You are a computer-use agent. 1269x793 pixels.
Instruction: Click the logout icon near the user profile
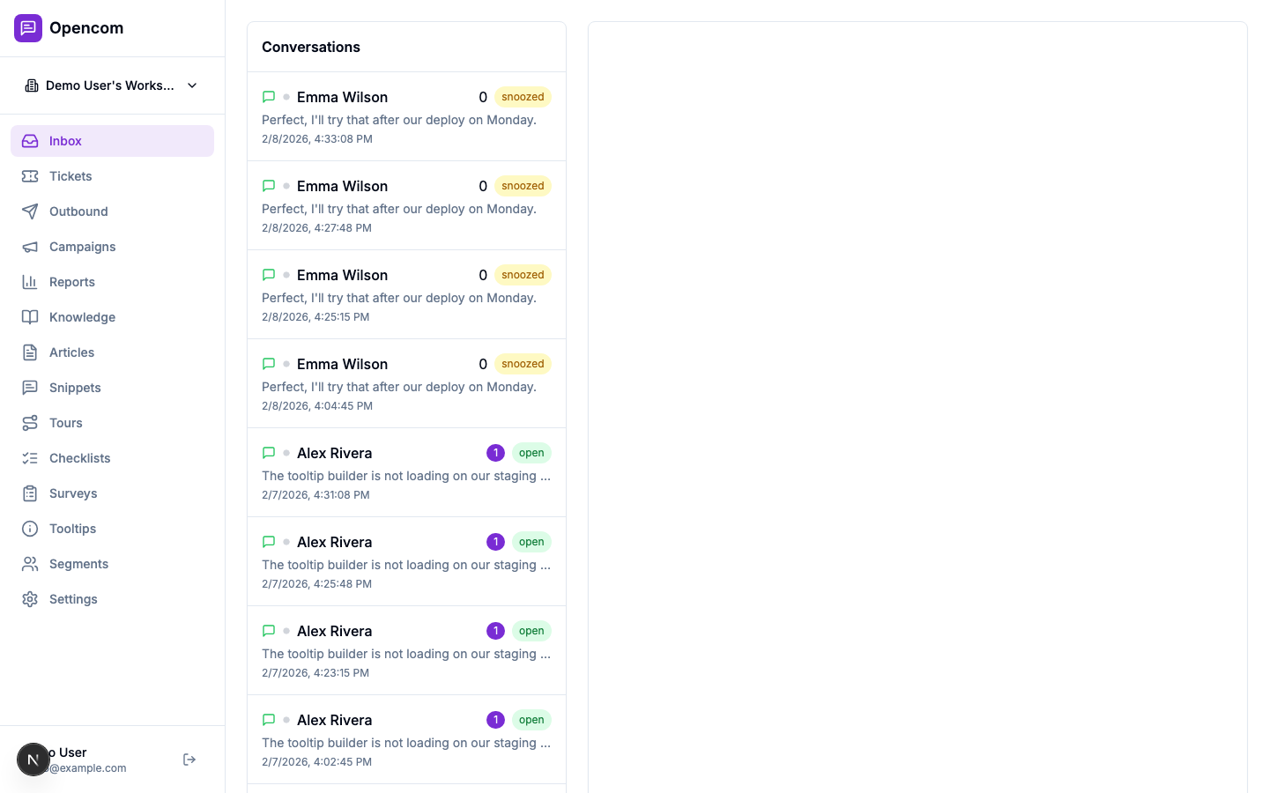pos(189,759)
